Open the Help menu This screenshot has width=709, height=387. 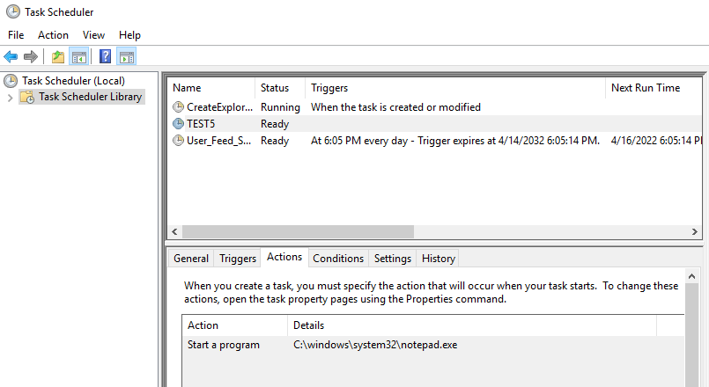click(x=129, y=35)
